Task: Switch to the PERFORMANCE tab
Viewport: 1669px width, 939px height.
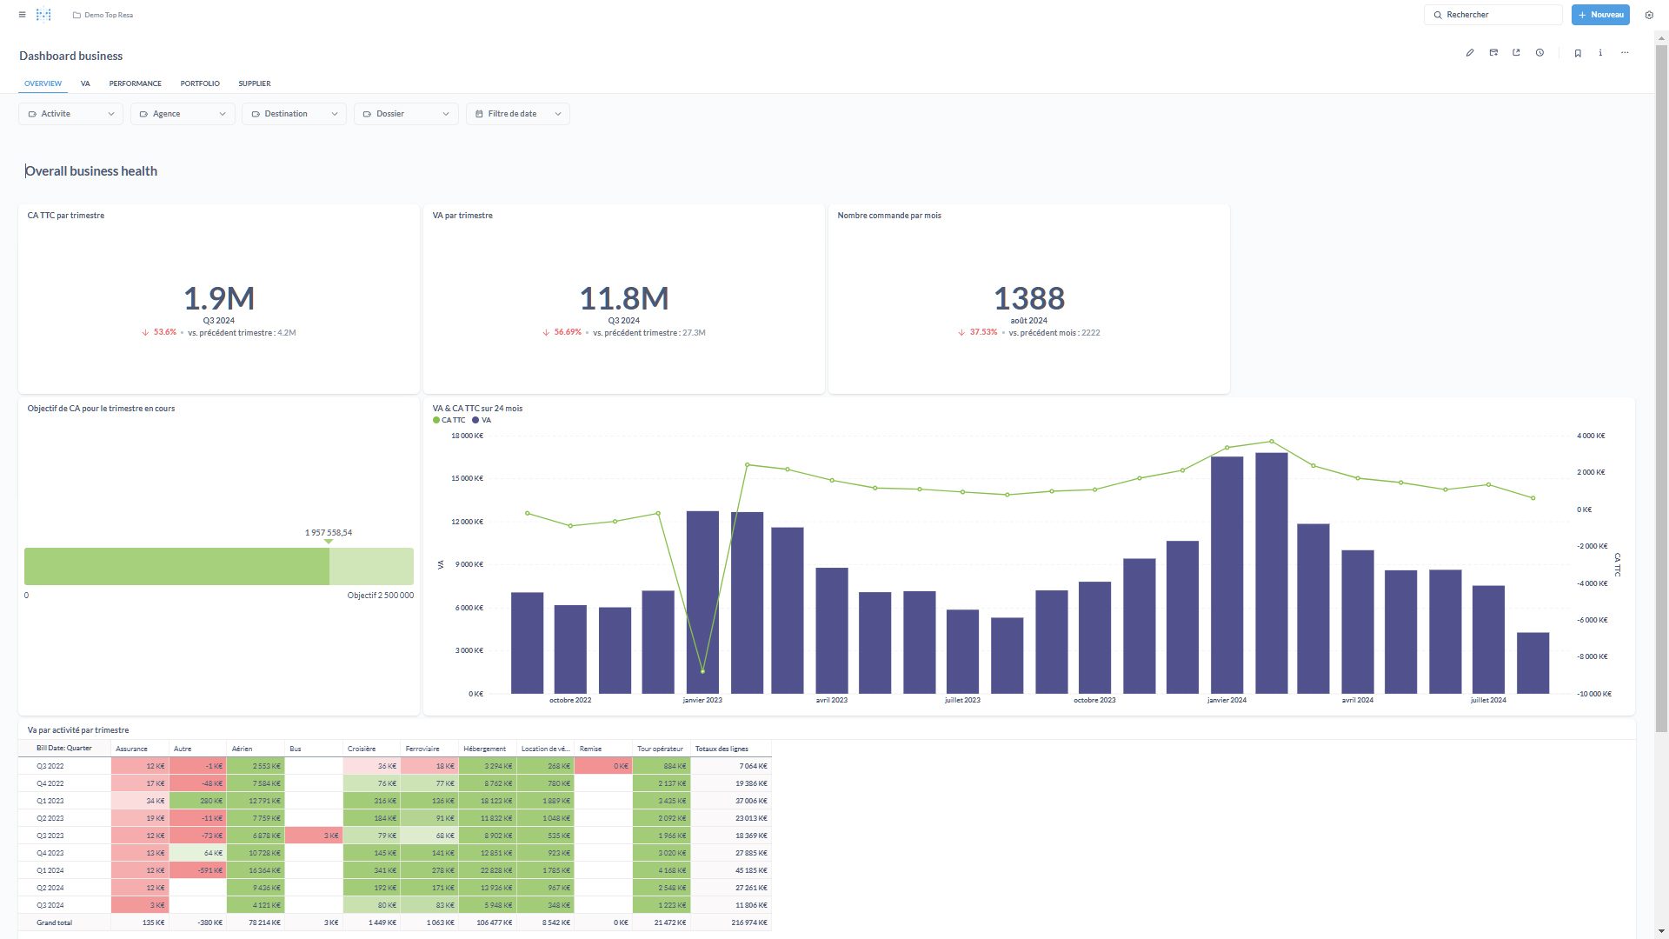Action: click(x=135, y=83)
